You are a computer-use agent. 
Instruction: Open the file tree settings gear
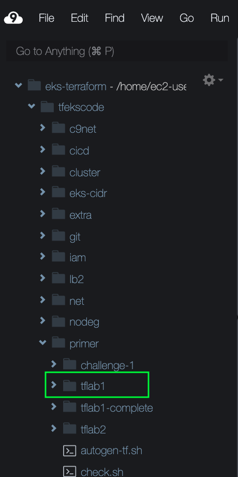209,80
